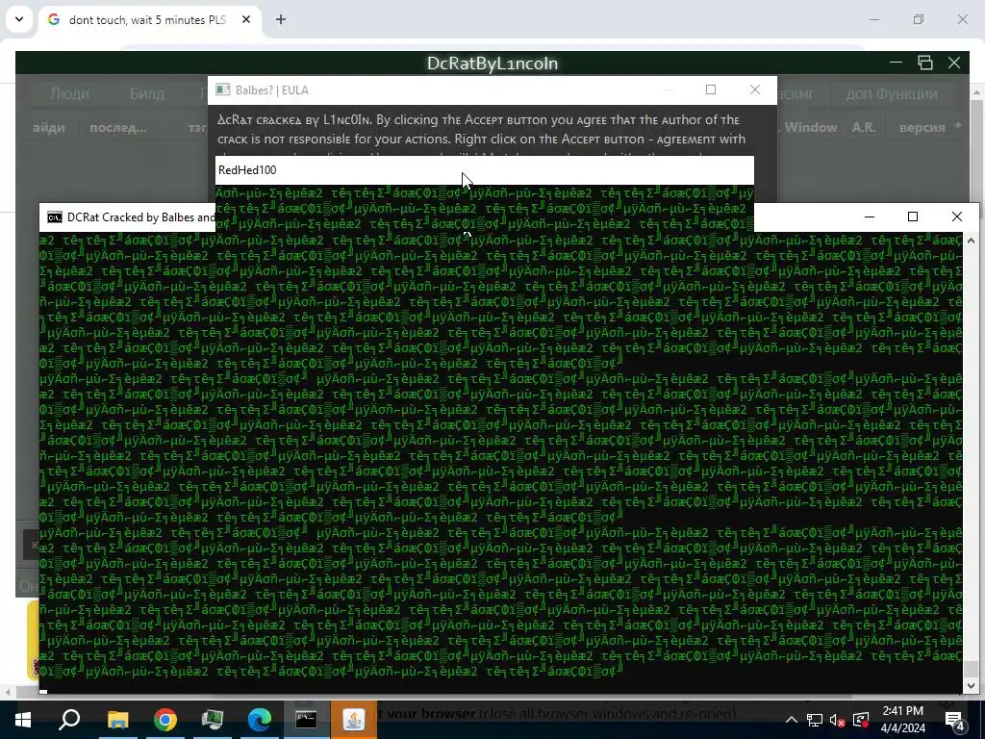Click the айди column header

tap(49, 128)
